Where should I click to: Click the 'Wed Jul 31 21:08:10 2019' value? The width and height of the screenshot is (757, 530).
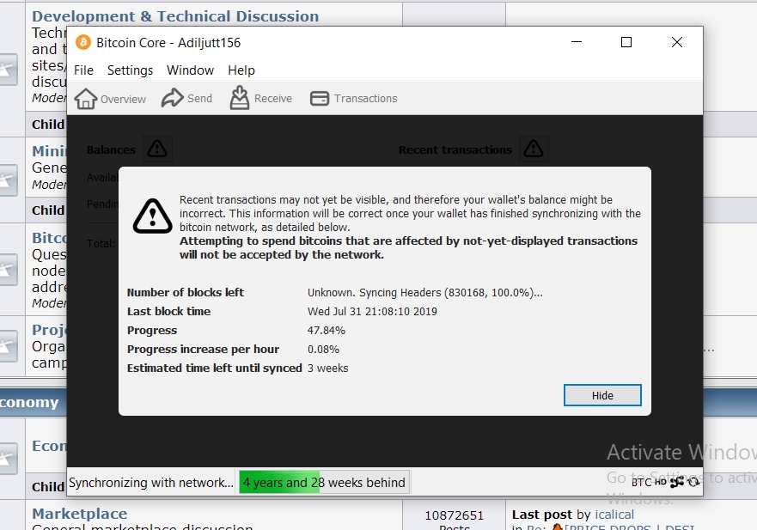372,311
